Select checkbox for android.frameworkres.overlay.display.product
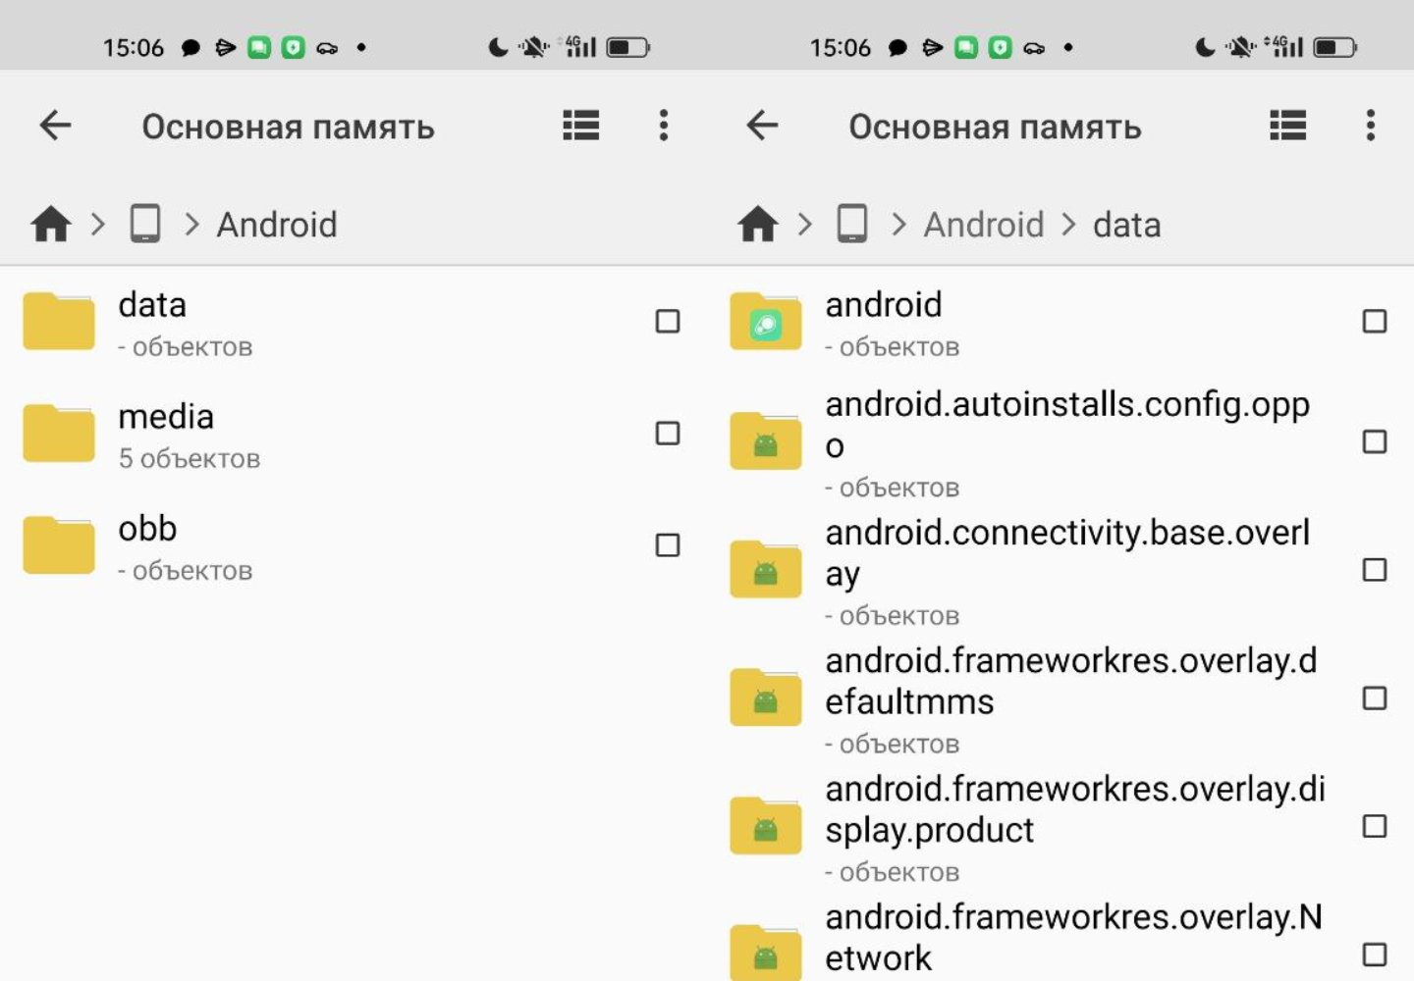This screenshot has height=981, width=1414. (x=1375, y=826)
